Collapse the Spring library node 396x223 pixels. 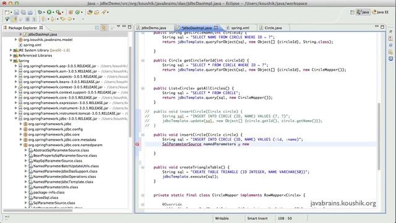point(11,61)
